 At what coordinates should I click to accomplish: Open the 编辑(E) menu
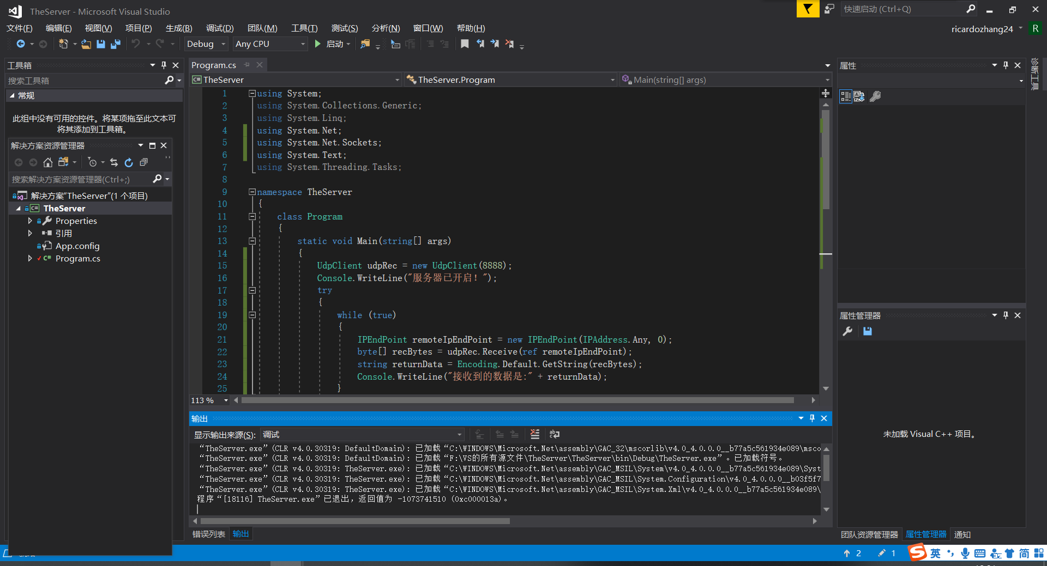point(58,28)
